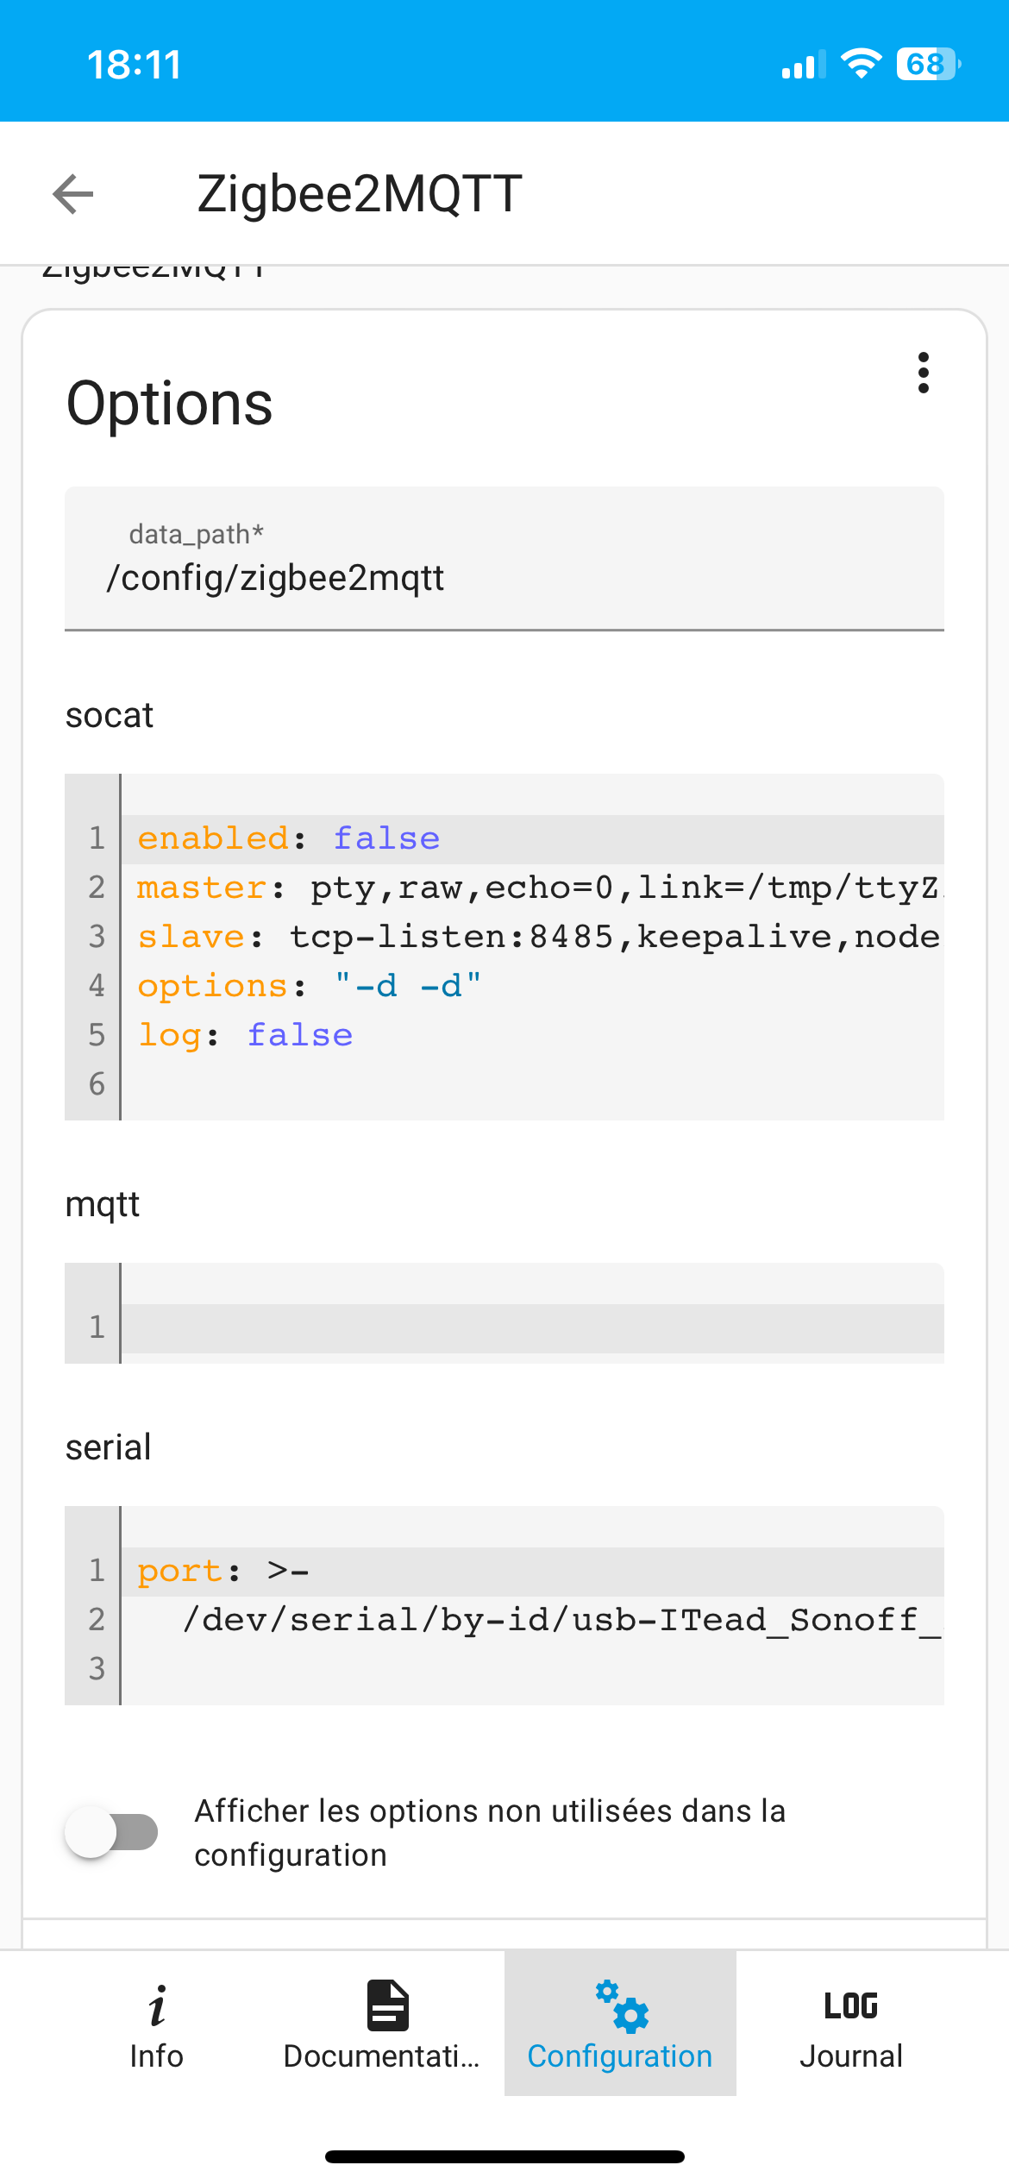Screen dimensions: 1009x2184
Task: Click the socat 'log: false' line
Action: click(533, 1035)
